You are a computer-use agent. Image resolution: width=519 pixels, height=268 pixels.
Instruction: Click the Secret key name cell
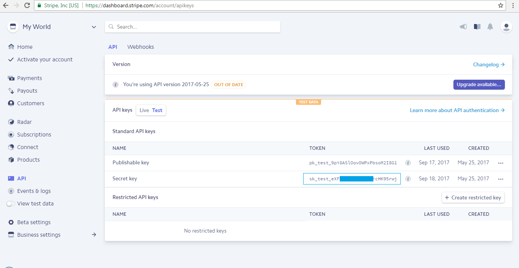click(x=125, y=178)
